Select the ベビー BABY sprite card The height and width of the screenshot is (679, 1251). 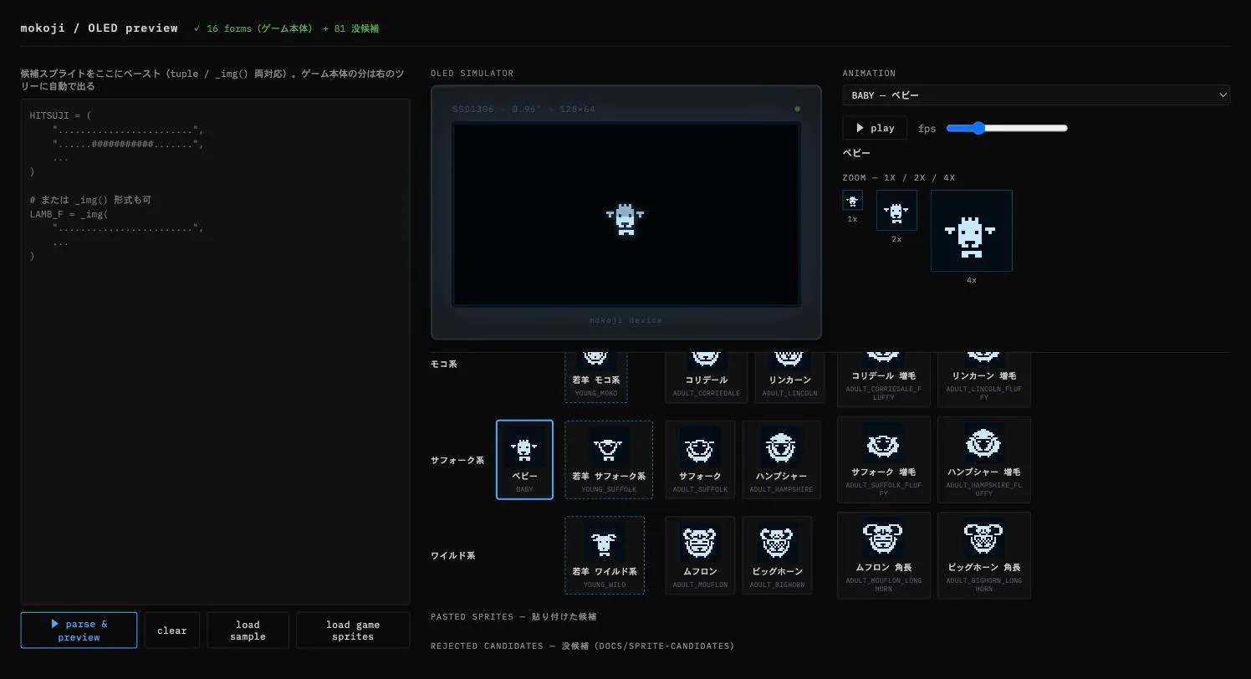tap(524, 460)
